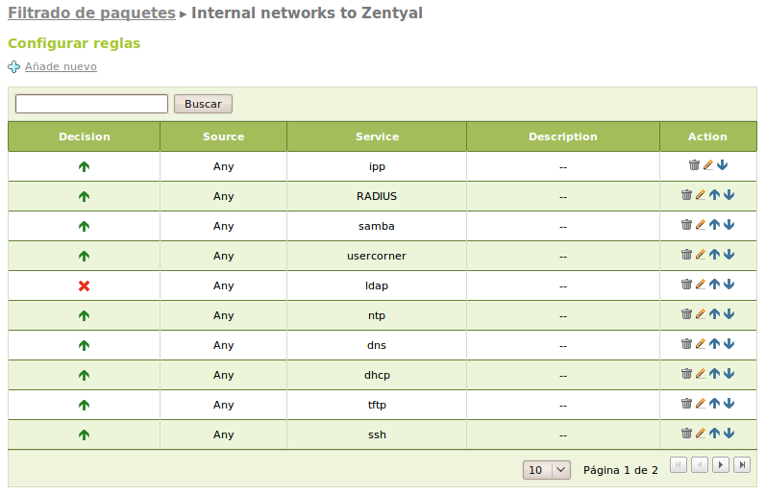Focus the rule search text field

click(x=92, y=104)
